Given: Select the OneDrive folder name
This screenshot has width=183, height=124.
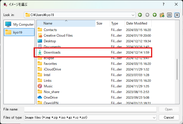Looking at the screenshot, I should pos(51,98).
